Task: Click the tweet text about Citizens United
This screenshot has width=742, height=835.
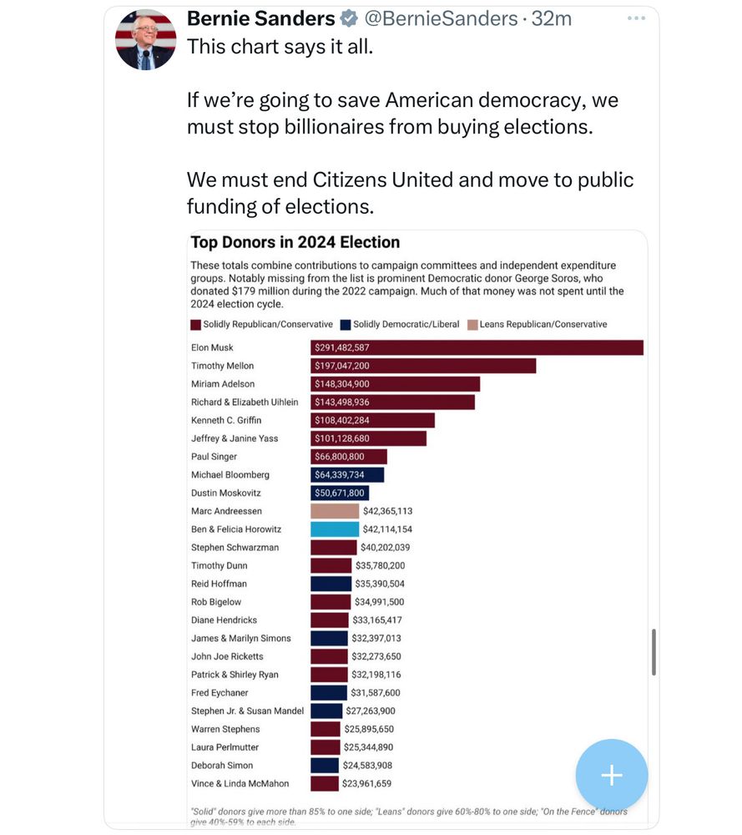Action: [x=410, y=192]
